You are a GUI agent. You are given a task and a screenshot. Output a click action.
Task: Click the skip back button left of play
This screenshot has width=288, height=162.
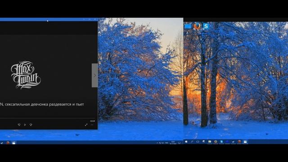coord(19,125)
